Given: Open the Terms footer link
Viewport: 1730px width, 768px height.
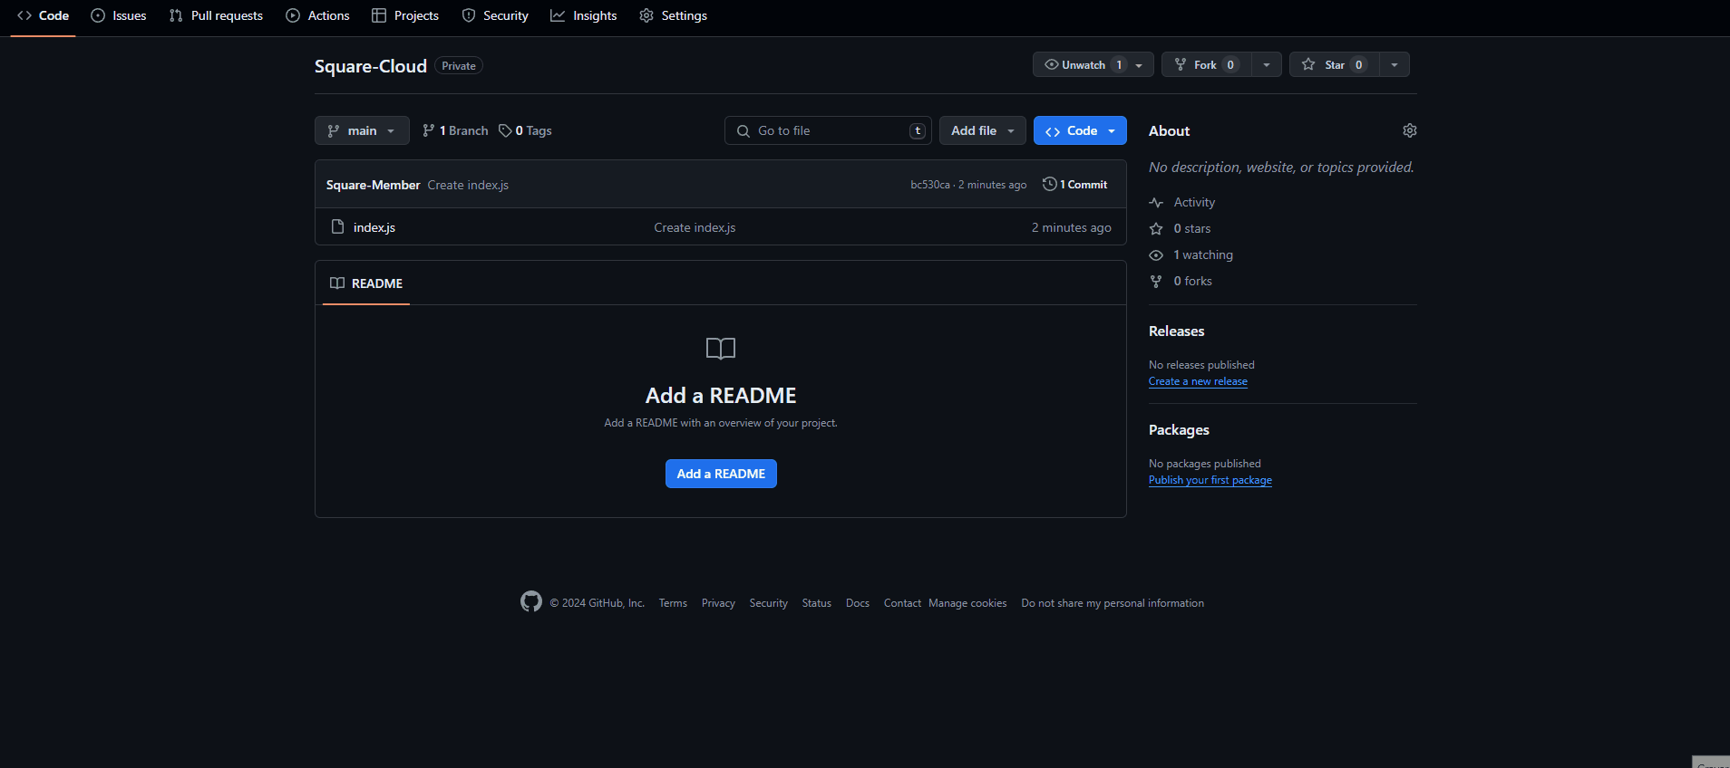Looking at the screenshot, I should point(673,603).
